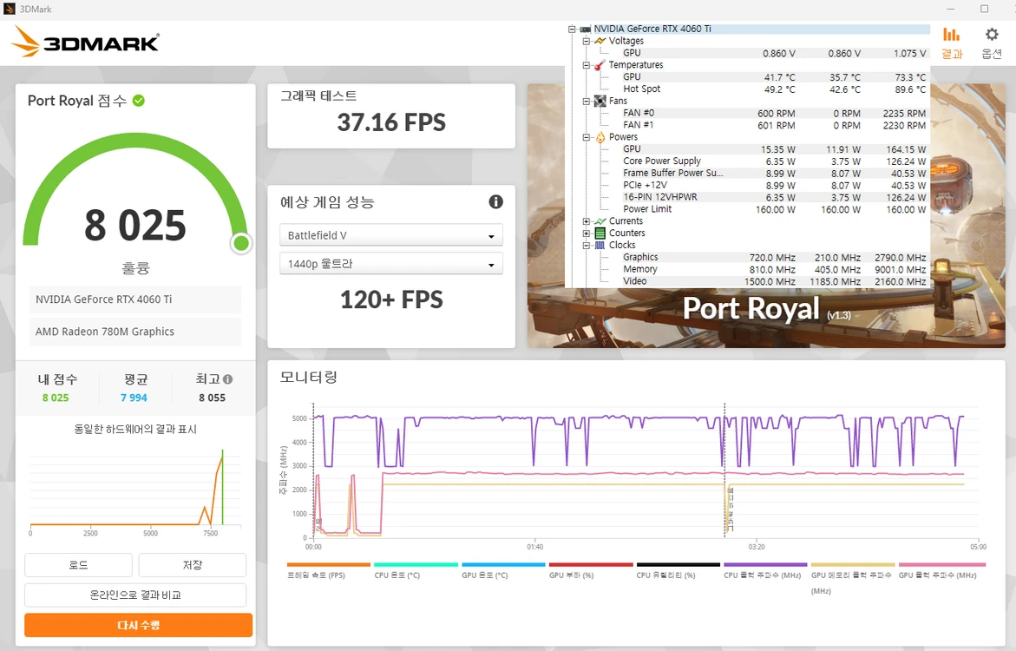Collapse the Powers node
Screen dimensions: 1016x651
click(x=586, y=137)
